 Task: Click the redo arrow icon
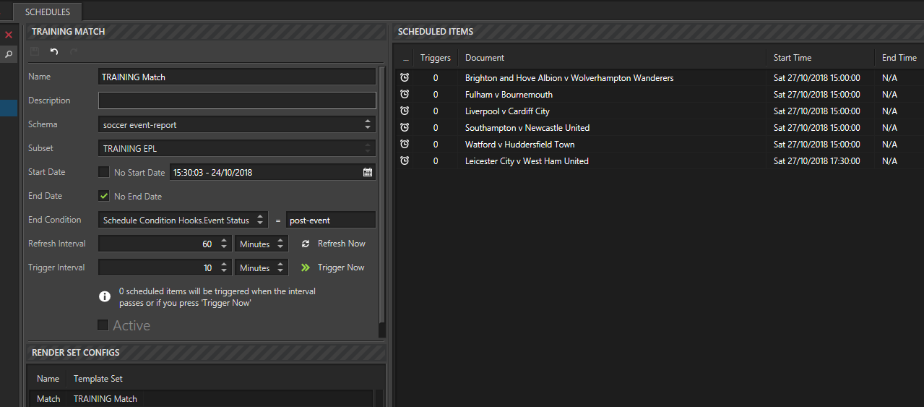pyautogui.click(x=74, y=51)
